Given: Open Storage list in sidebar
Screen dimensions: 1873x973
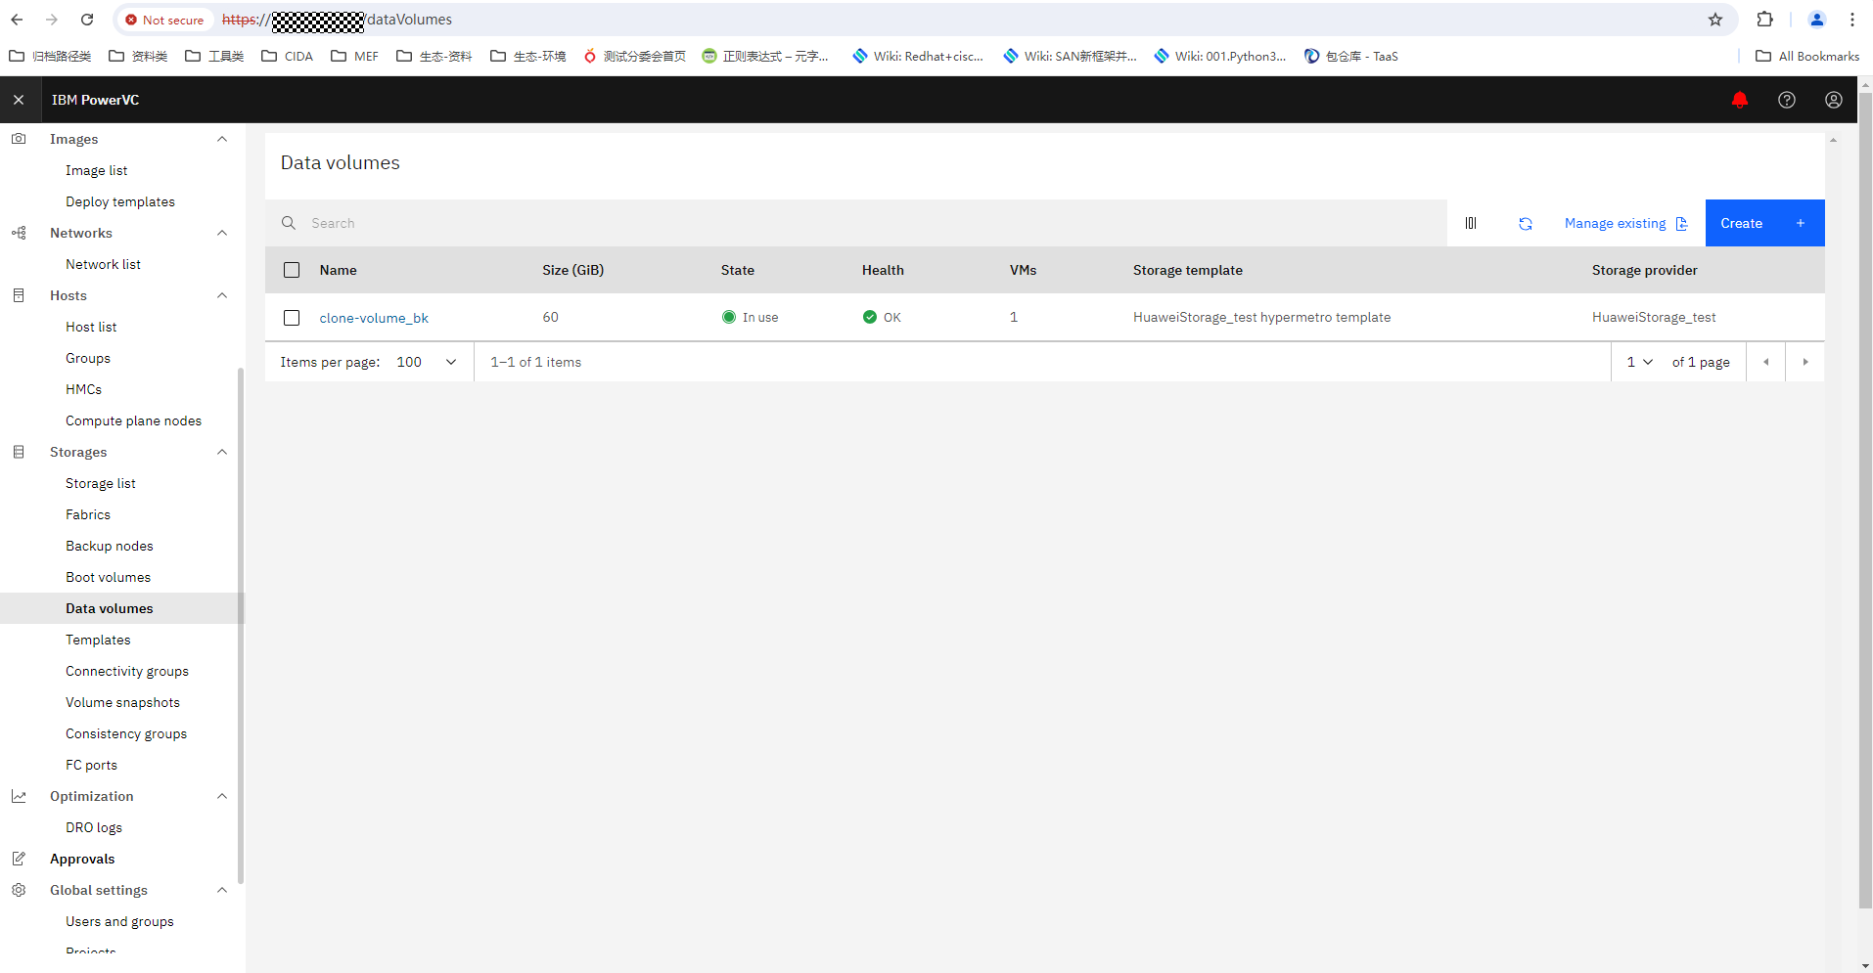Looking at the screenshot, I should pyautogui.click(x=101, y=483).
